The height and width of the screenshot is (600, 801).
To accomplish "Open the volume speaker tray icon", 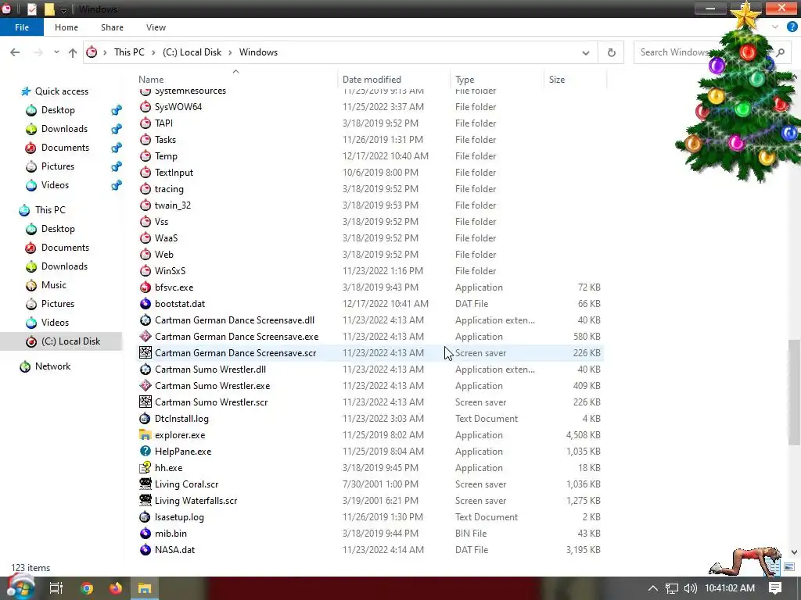I will pos(690,587).
